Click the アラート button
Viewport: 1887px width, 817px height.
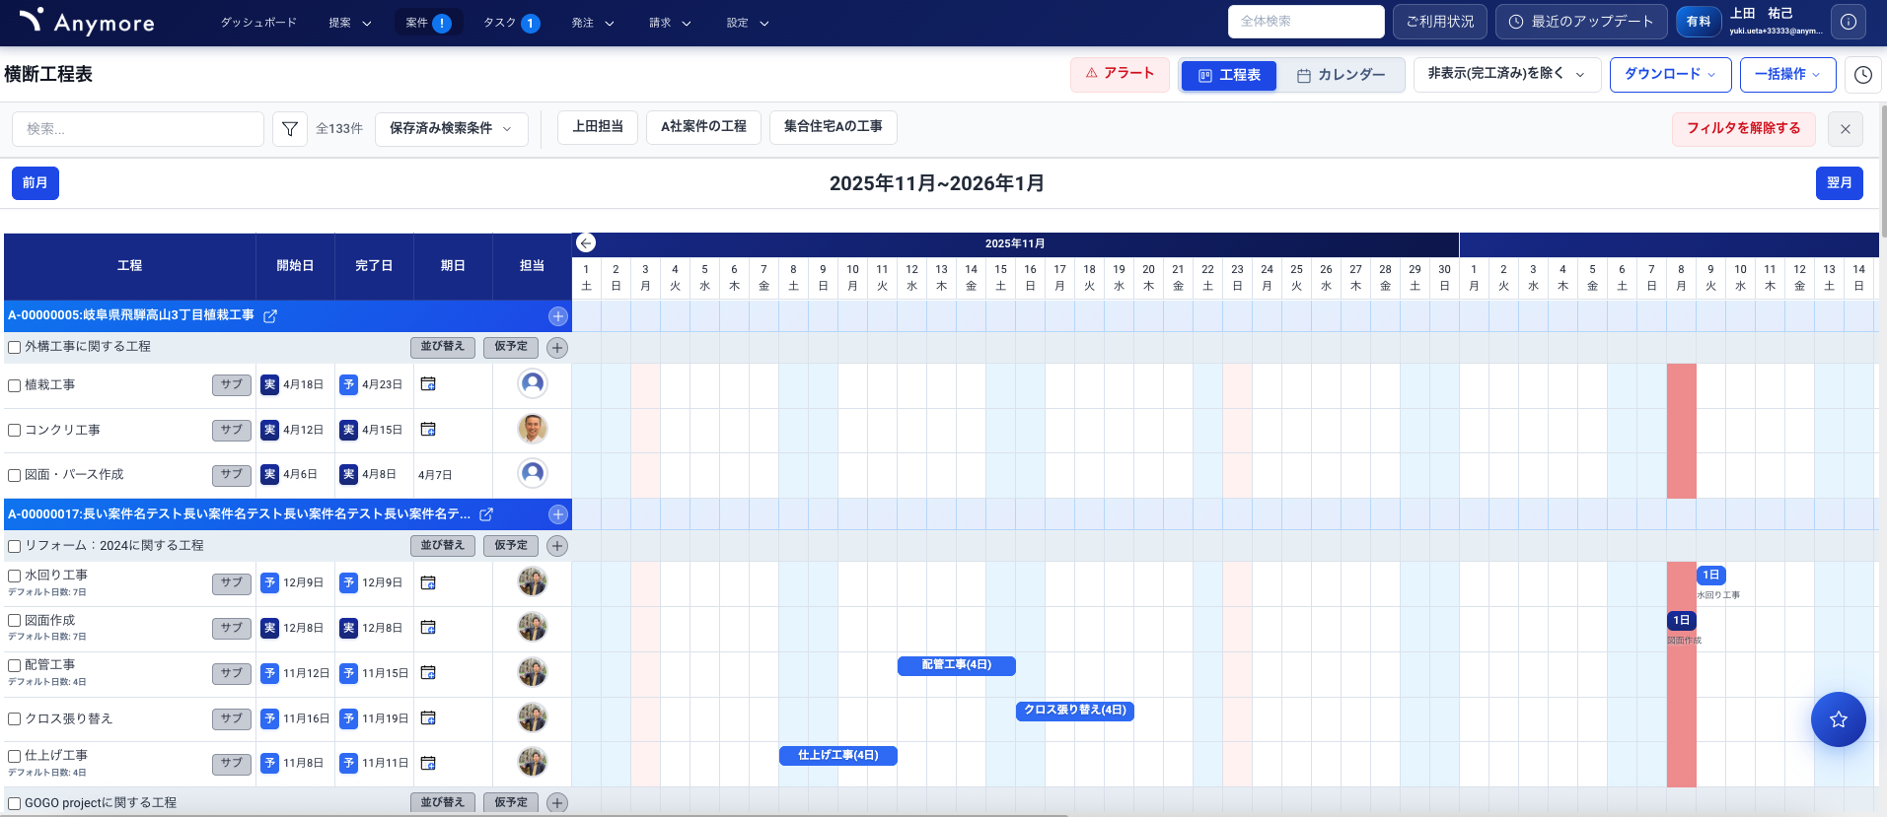(1120, 74)
